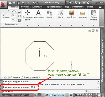Switch to the Управление ribbon tab
105x97 pixels.
click(x=78, y=7)
